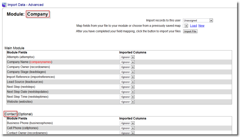Click the 'Company' module name heading
This screenshot has width=240, height=137.
click(37, 14)
